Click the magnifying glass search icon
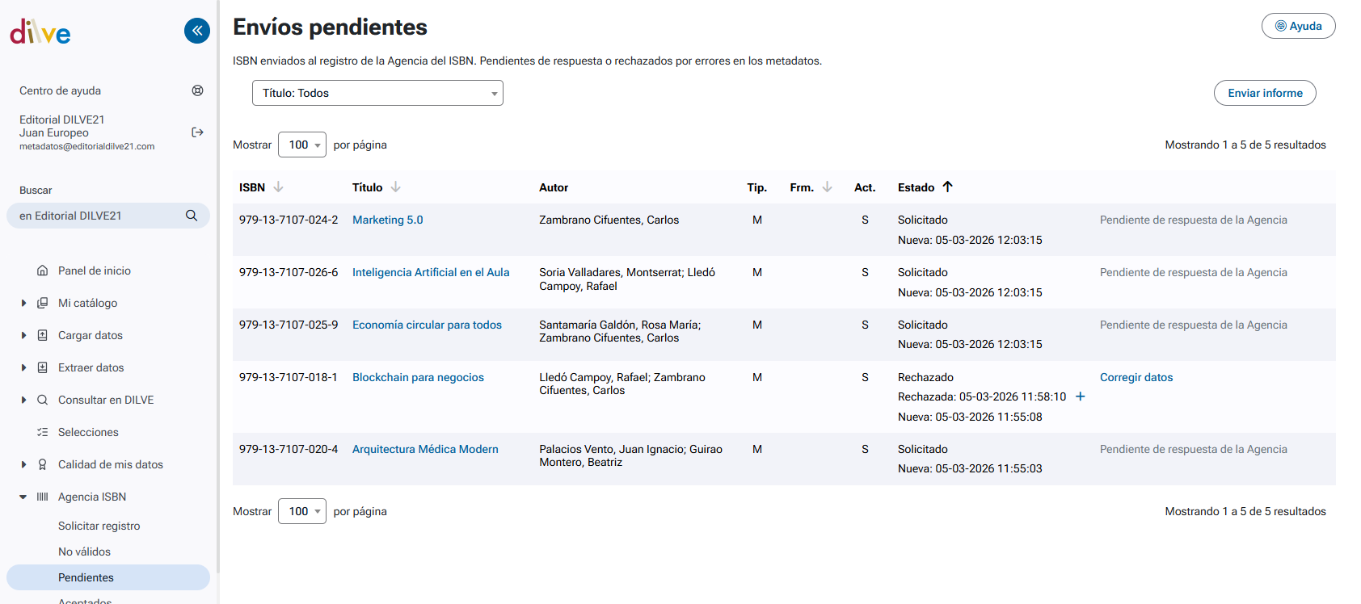 (x=192, y=216)
